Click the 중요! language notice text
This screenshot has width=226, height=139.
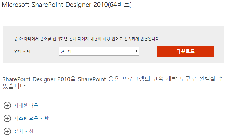(87, 39)
